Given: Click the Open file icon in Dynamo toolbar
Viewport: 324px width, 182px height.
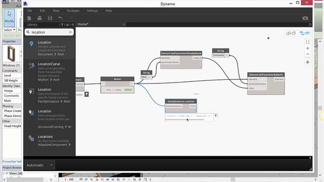Looking at the screenshot, I should (x=39, y=18).
